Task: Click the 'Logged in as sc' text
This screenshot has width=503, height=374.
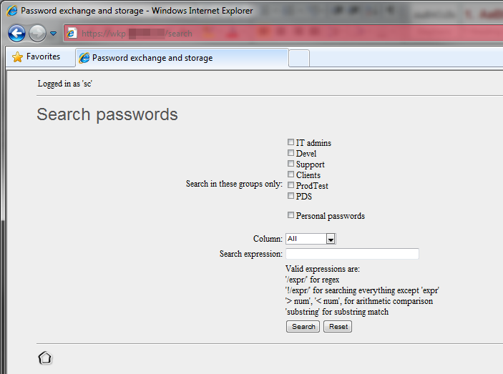Action: 65,84
